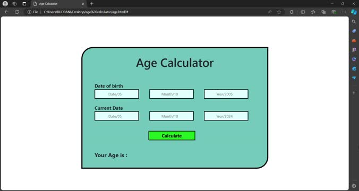Screen dimensions: 359x191
Task: Open the Split screen icon in toolbar
Action: click(x=303, y=12)
